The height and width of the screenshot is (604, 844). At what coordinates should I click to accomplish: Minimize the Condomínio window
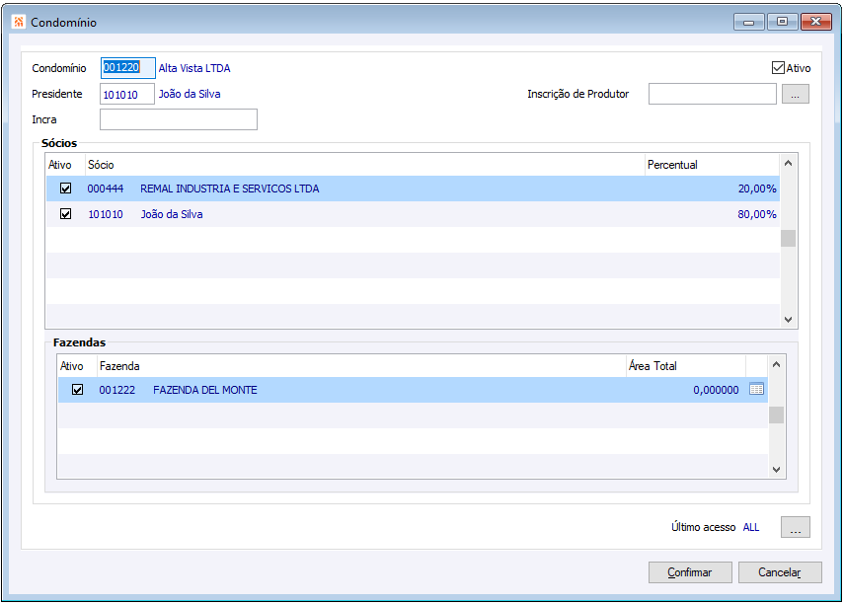click(x=748, y=22)
